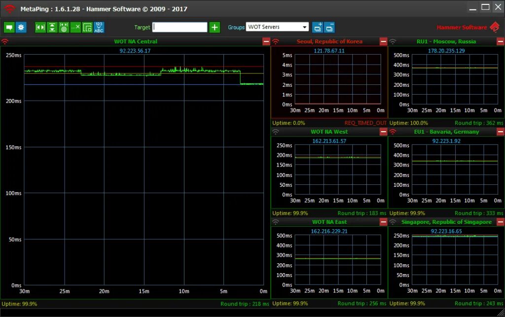505x317 pixels.
Task: Click the dotted X clear toolbar icon
Action: (75, 27)
